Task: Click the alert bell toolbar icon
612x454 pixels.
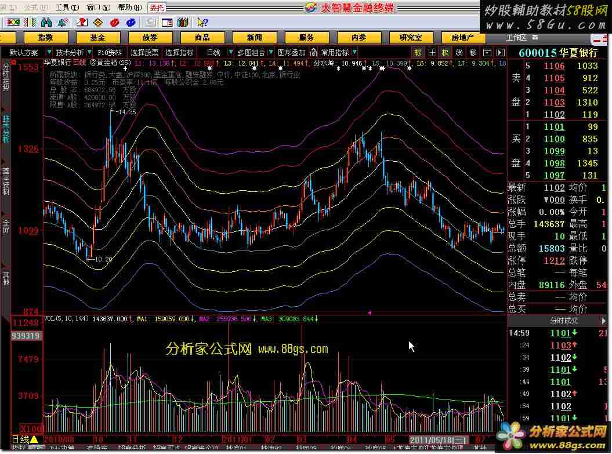Action: point(63,22)
